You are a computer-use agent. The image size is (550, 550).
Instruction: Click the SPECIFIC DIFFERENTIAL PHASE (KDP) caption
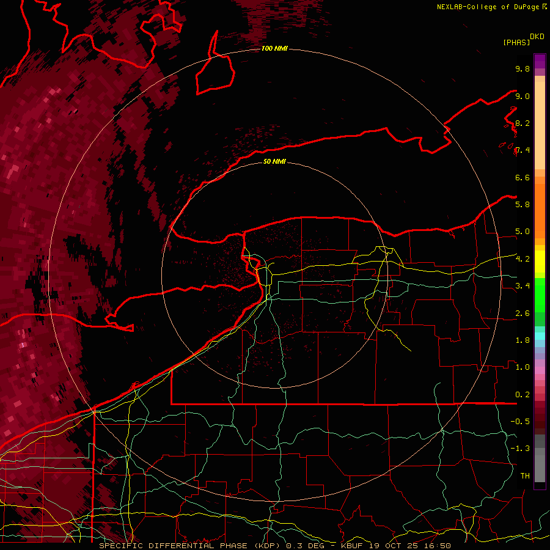coord(191,546)
